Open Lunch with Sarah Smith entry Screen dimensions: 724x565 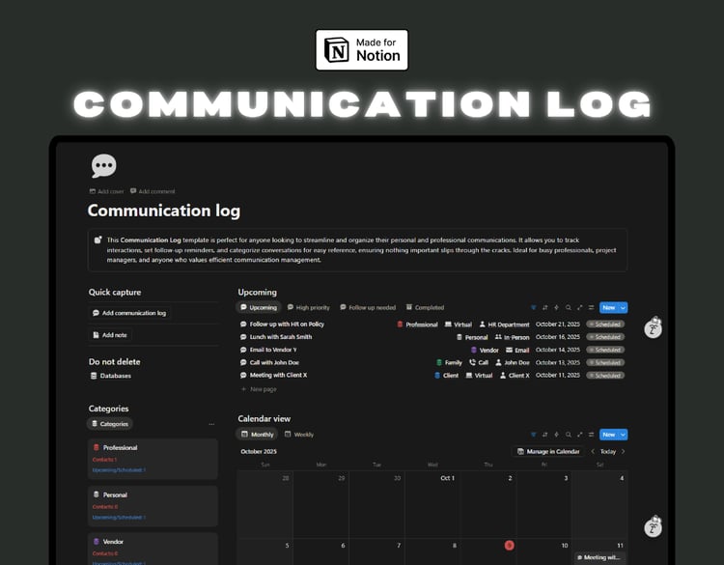(x=281, y=337)
